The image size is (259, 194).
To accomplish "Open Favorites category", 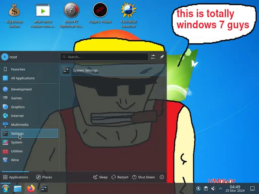I will click(30, 69).
